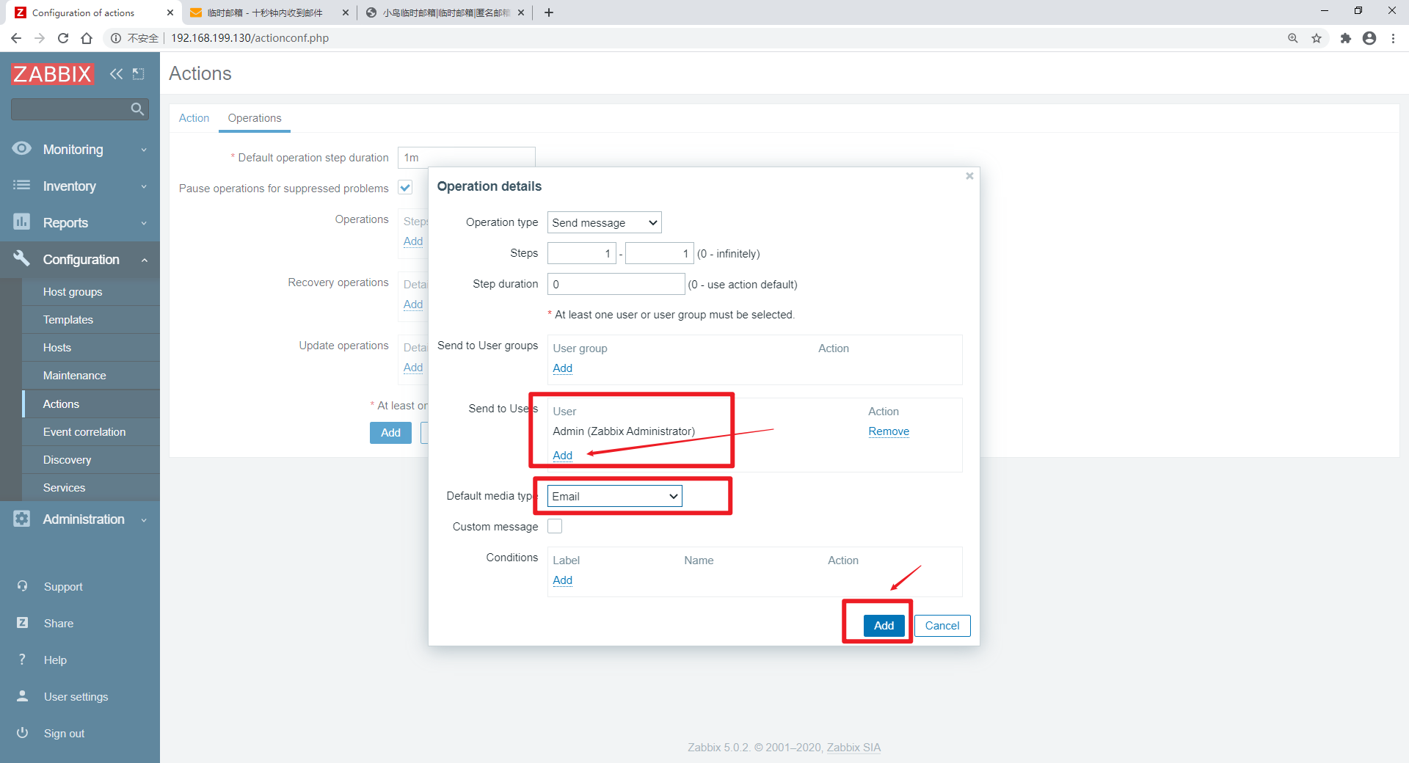Click Share Z icon
Screen dimensions: 1409x763
23,623
